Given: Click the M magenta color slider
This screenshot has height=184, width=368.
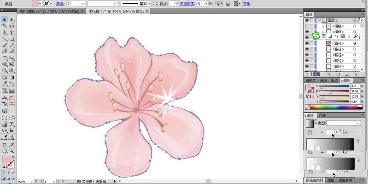Looking at the screenshot, I should tap(334, 91).
